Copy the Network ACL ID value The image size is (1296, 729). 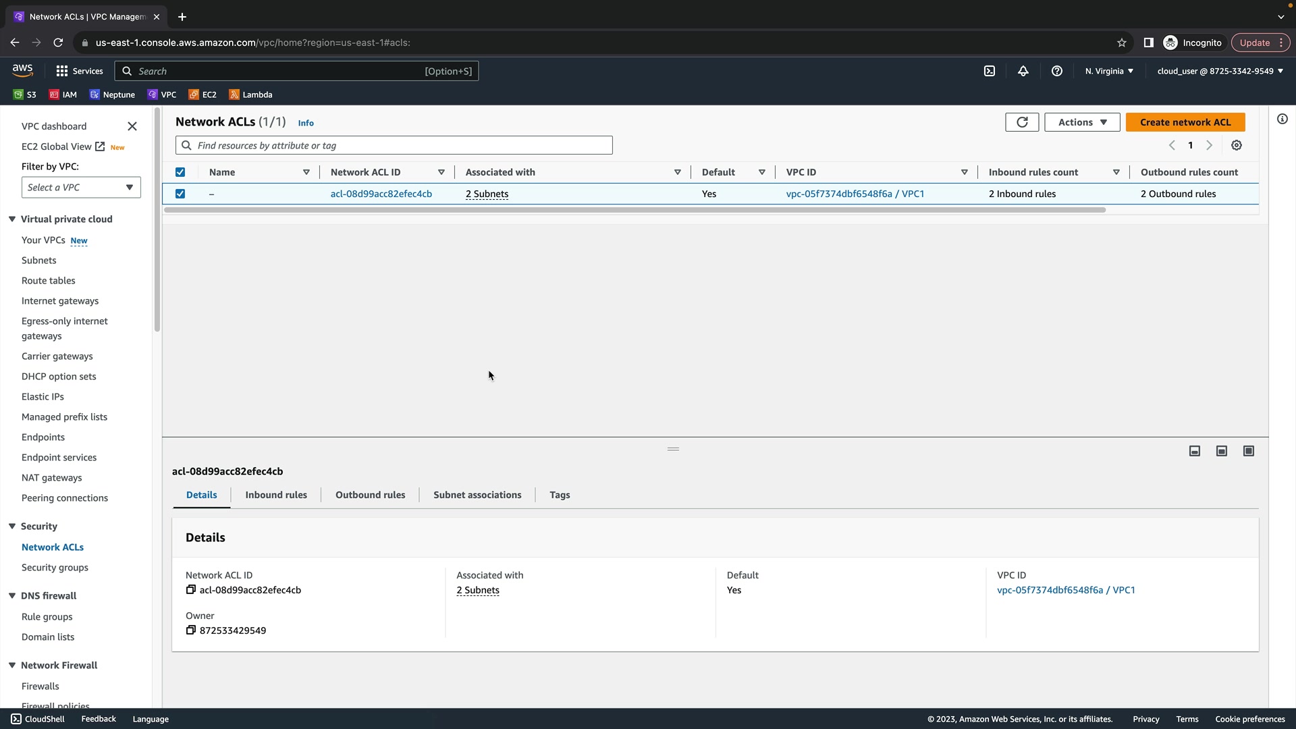[x=191, y=590]
